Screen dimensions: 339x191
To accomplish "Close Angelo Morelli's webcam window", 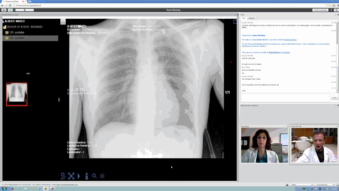I will (x=337, y=126).
